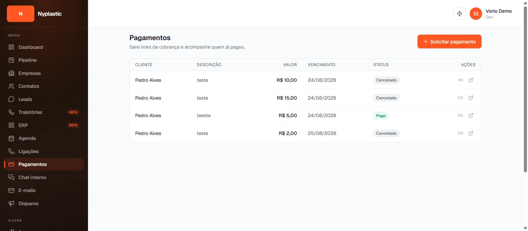Click the ERP grid icon
The image size is (528, 231).
(x=11, y=125)
